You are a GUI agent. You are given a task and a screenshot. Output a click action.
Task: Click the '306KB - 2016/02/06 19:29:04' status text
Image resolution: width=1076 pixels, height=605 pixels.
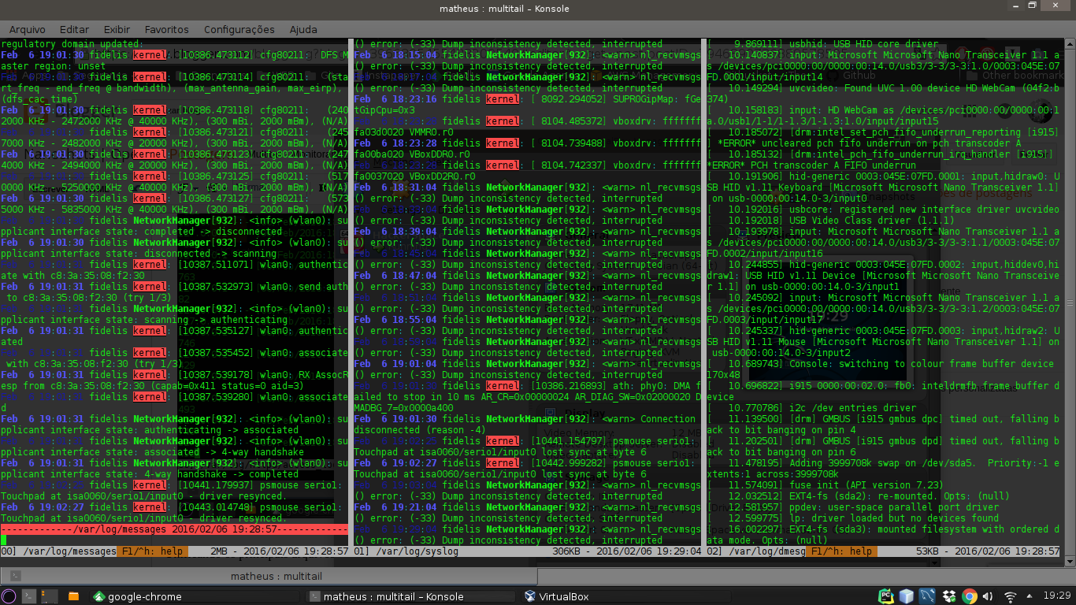[x=626, y=551]
